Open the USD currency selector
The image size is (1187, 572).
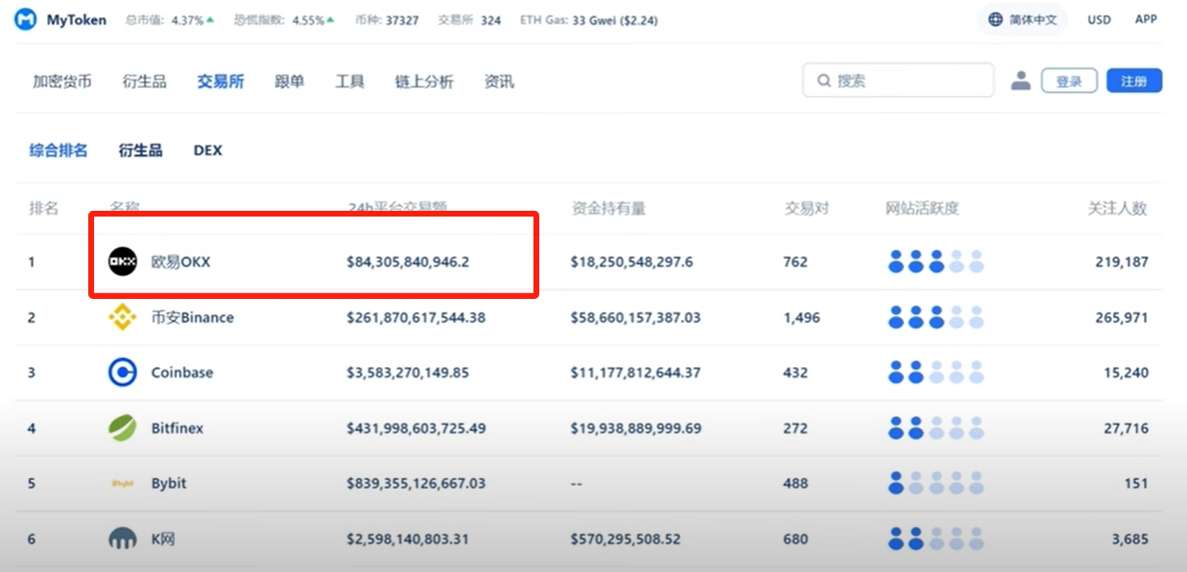pyautogui.click(x=1099, y=19)
